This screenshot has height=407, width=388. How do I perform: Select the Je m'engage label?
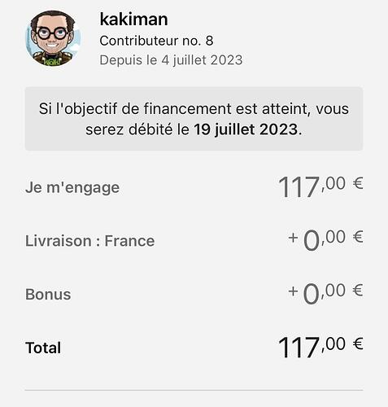[72, 188]
